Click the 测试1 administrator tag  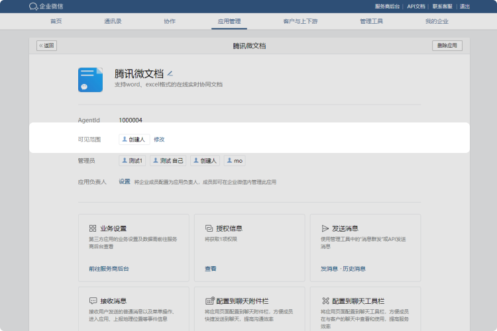click(132, 161)
